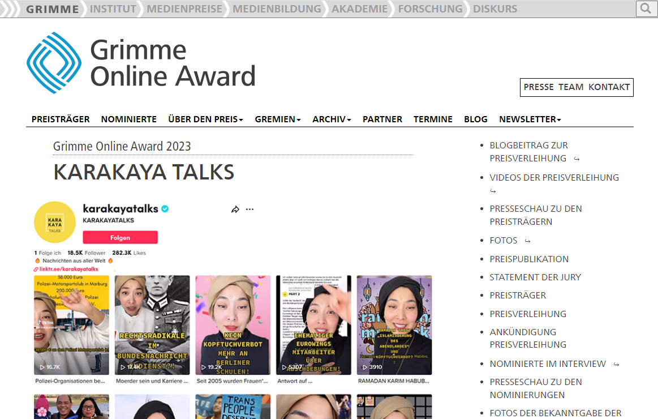Viewport: 658px width, 419px height.
Task: Open the Preisträger sidebar link
Action: (518, 295)
